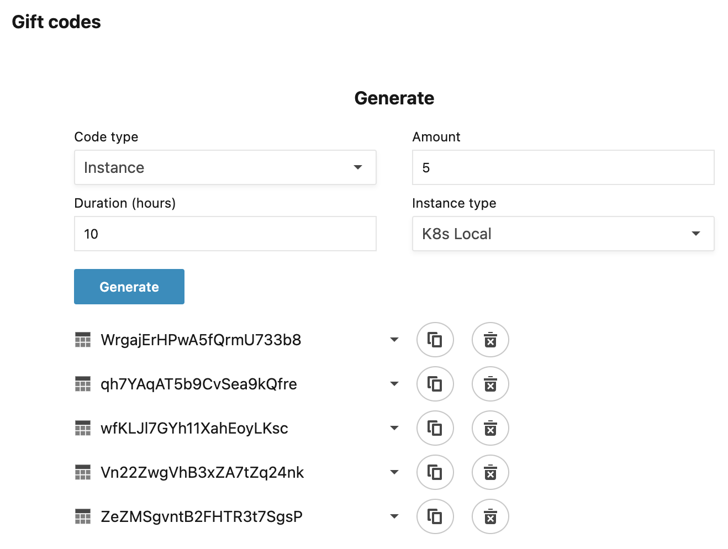Open the Instance type dropdown showing K8s Local
Image resolution: width=728 pixels, height=549 pixels.
563,234
